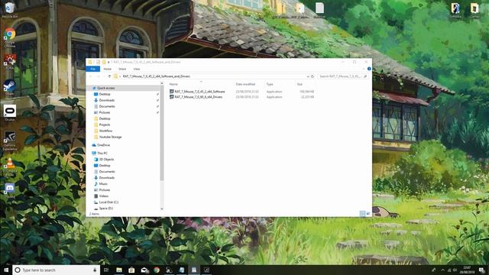489x275 pixels.
Task: Open the Home ribbon tab
Action: [107, 69]
